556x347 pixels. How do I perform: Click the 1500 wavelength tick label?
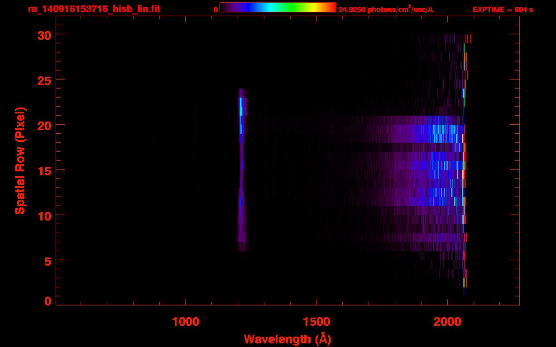click(316, 322)
